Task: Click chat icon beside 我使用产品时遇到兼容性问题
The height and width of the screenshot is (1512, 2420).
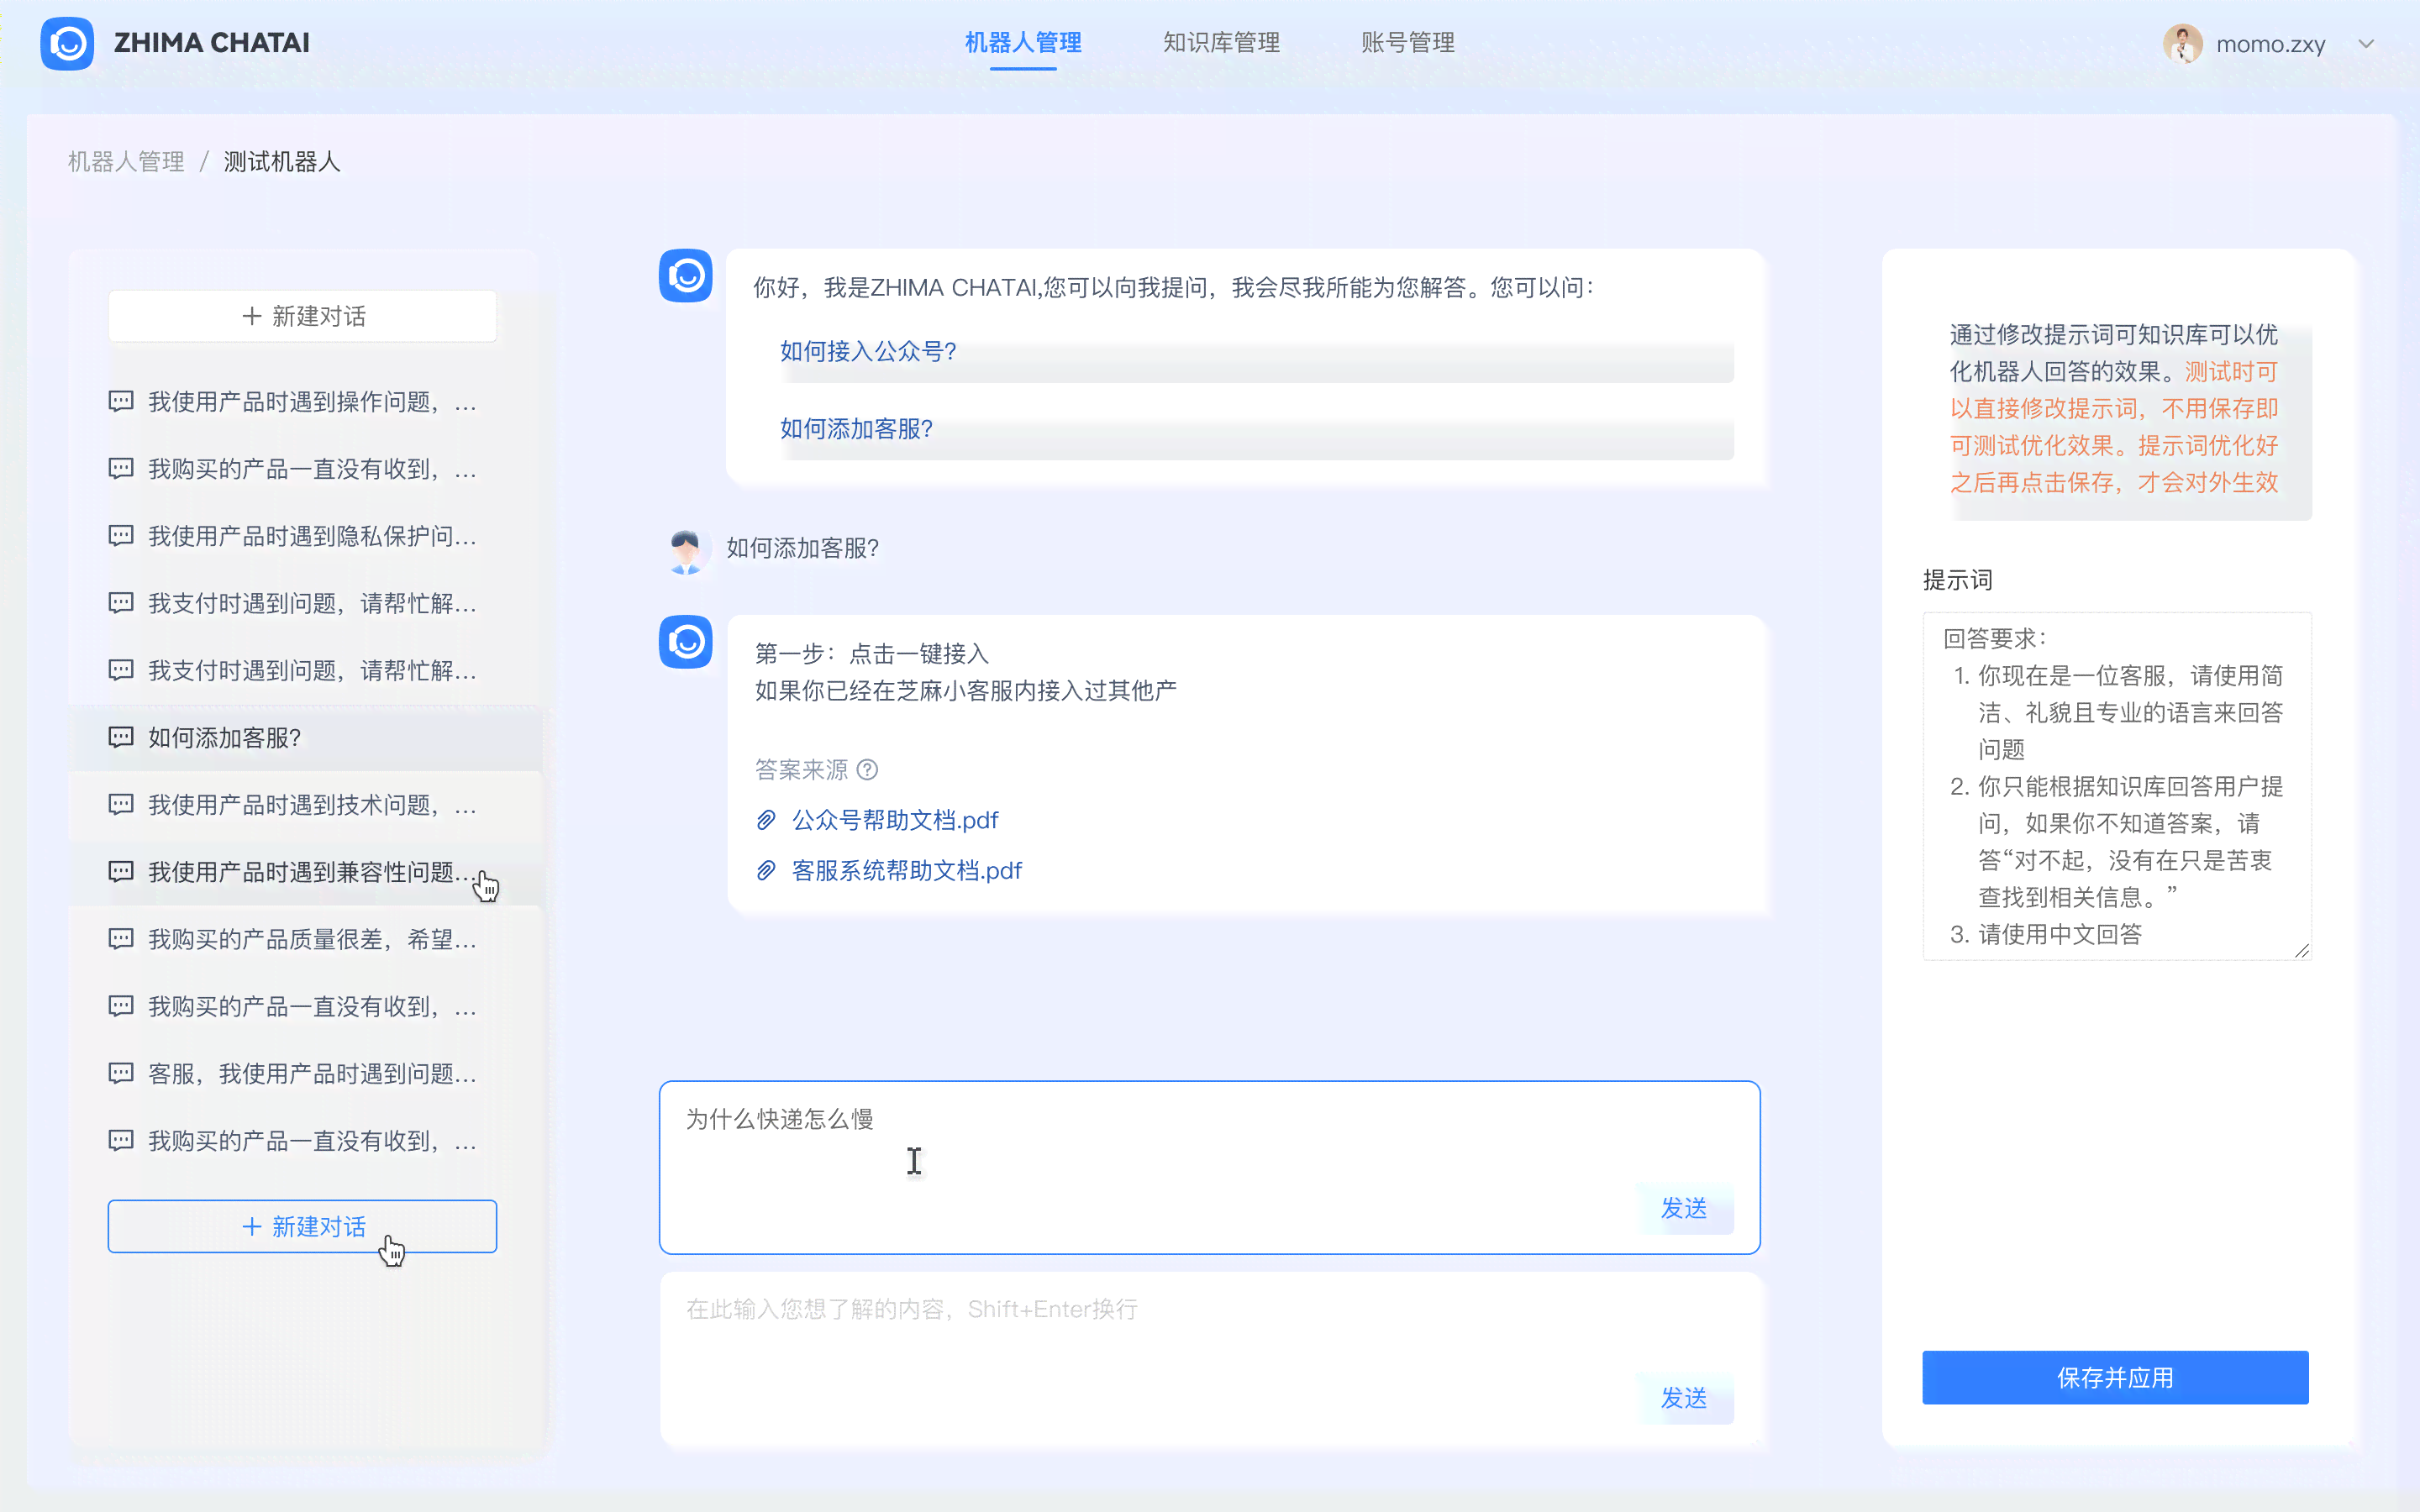Action: pyautogui.click(x=121, y=872)
